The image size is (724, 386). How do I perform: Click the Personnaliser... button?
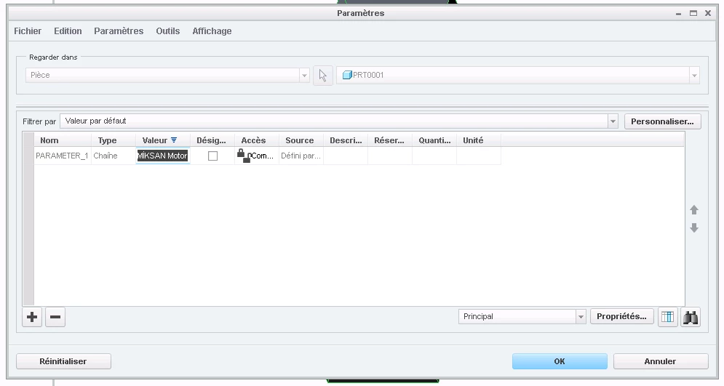[x=663, y=121]
